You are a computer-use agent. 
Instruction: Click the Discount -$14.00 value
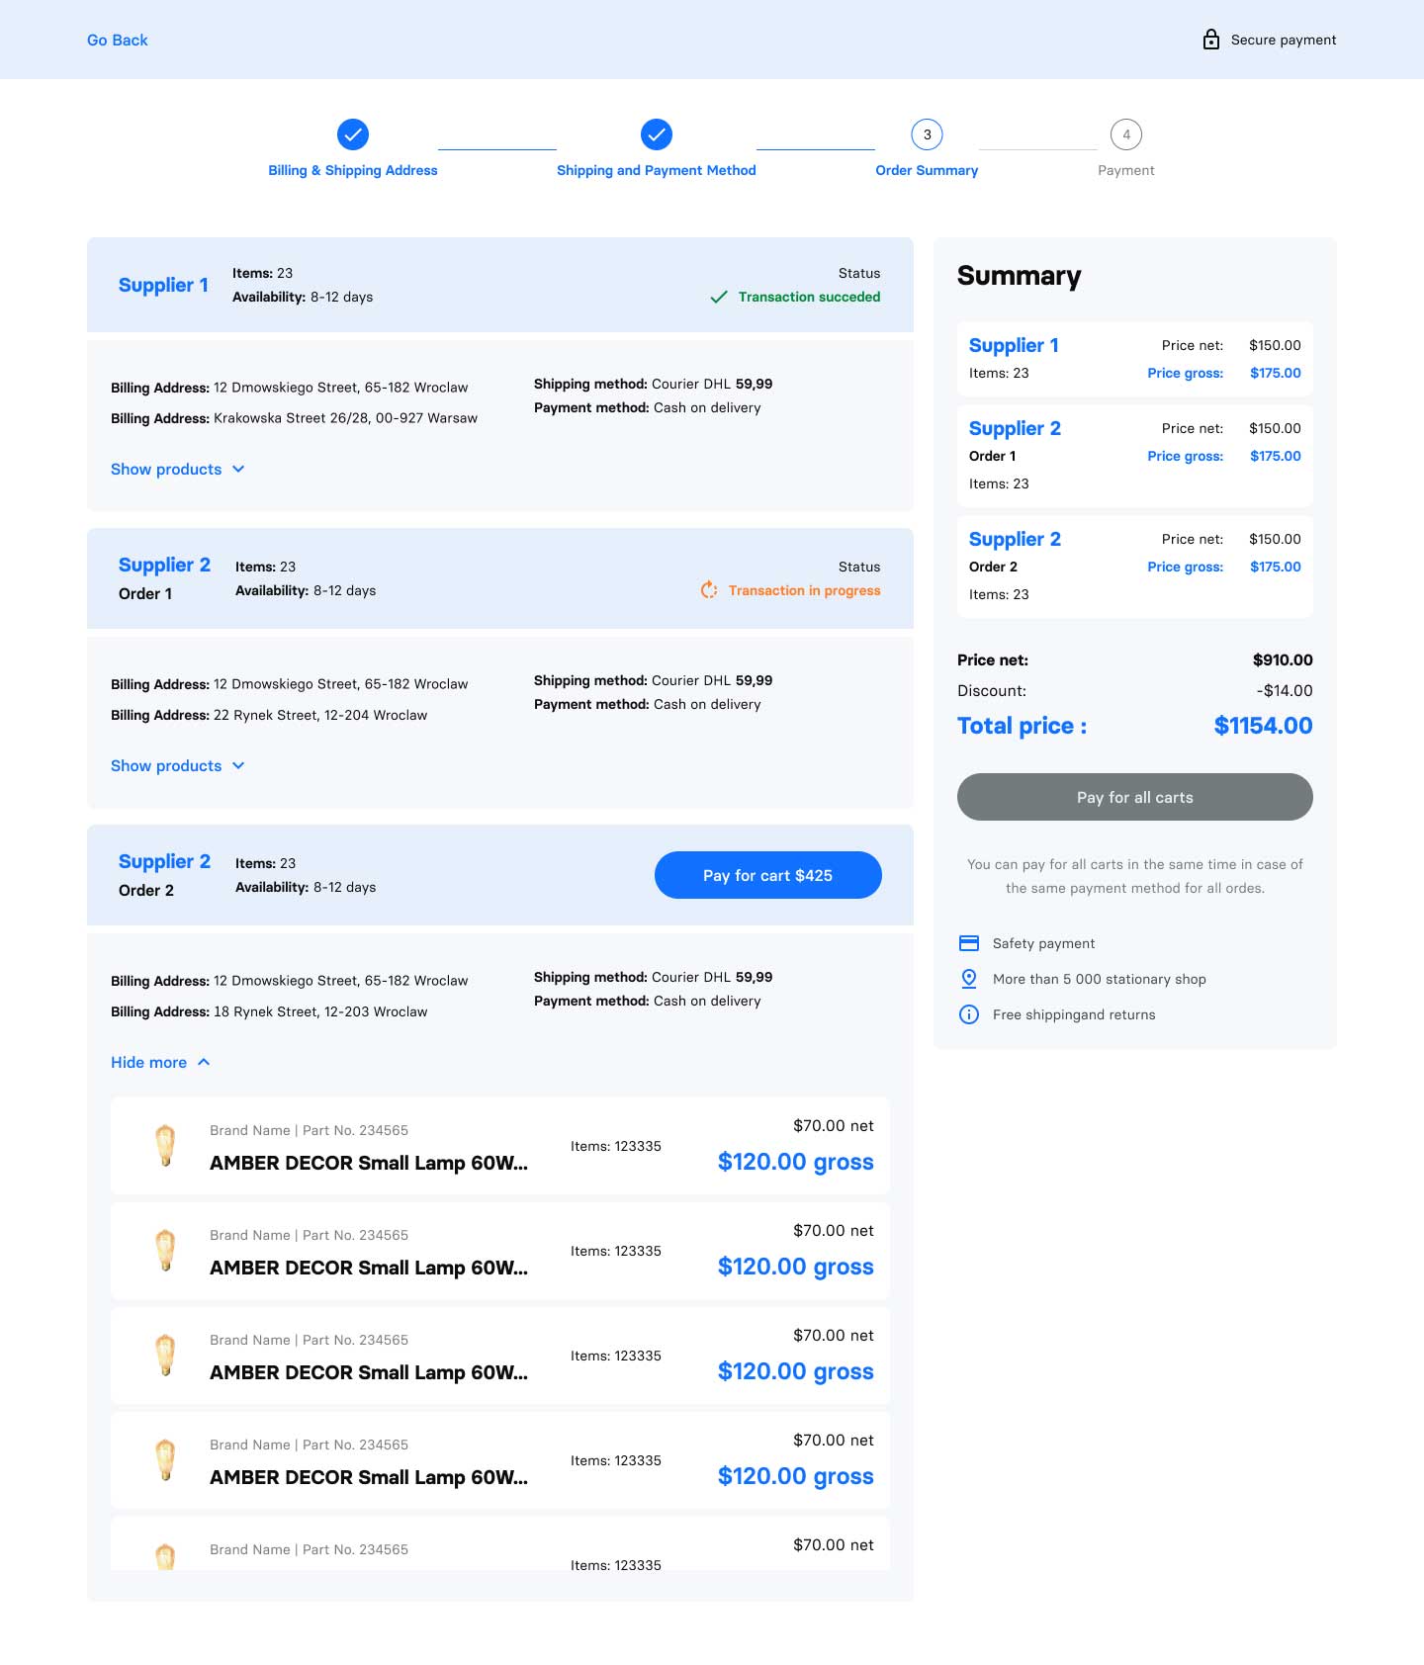[x=1285, y=691]
